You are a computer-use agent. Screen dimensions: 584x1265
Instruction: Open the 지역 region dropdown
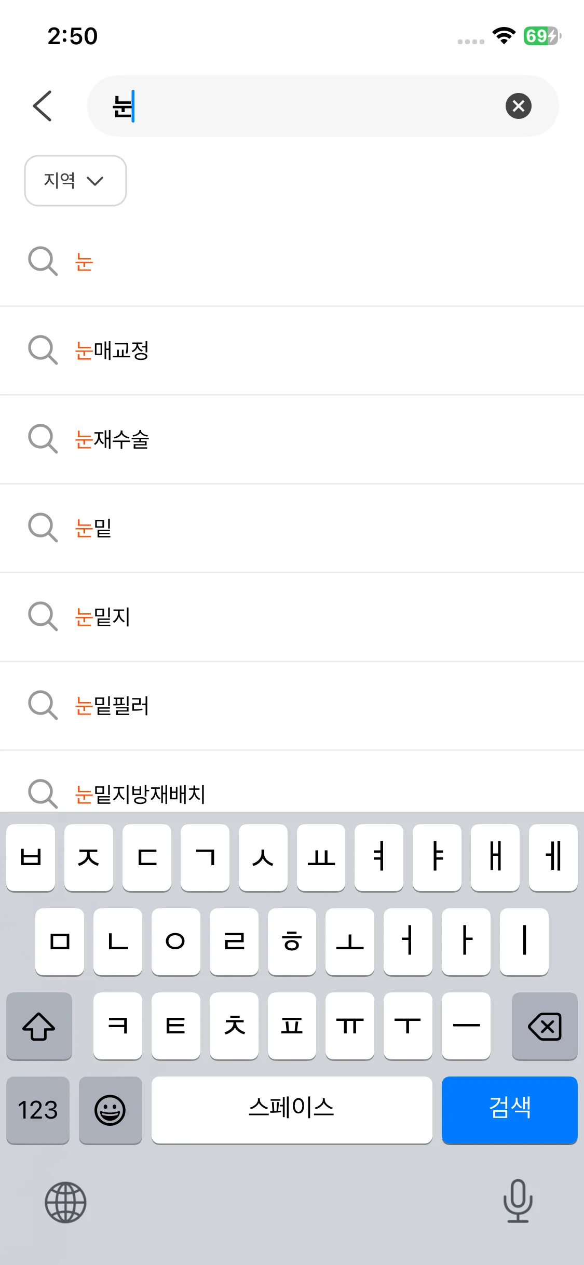pyautogui.click(x=75, y=181)
